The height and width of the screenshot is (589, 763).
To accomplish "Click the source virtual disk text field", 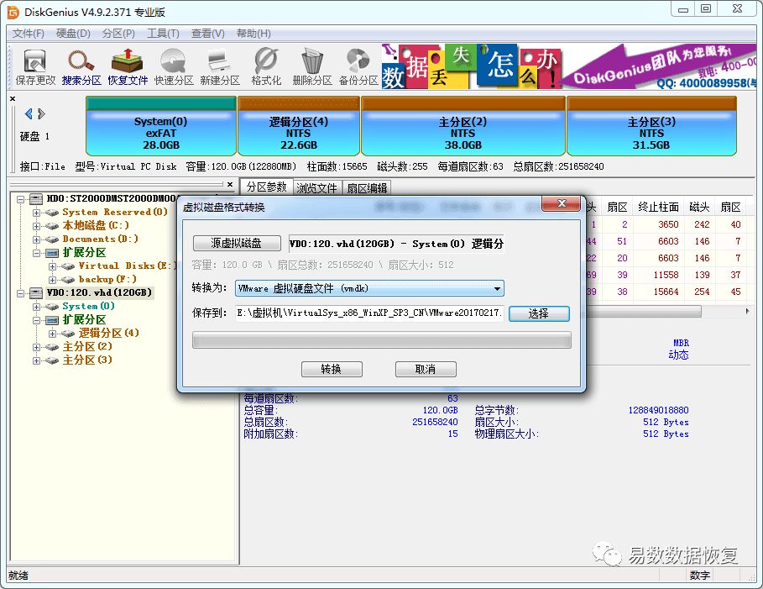I will coord(396,244).
